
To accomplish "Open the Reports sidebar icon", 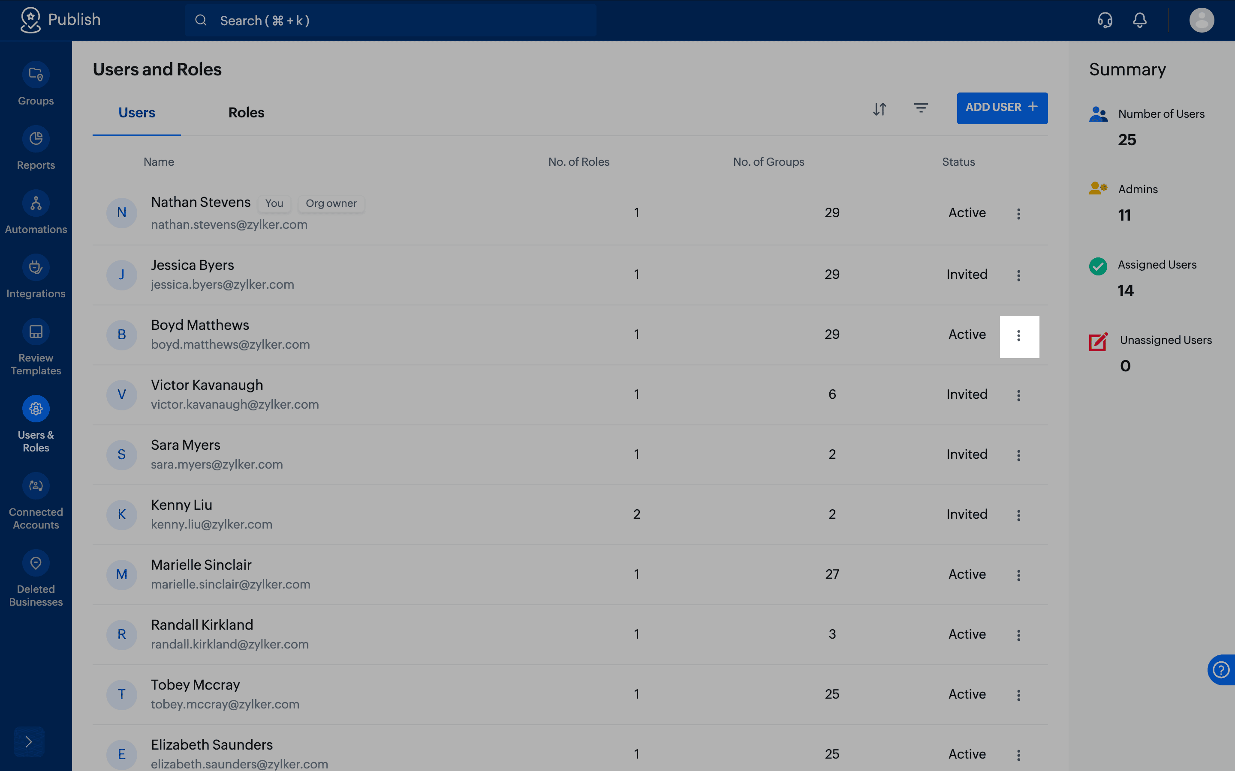I will [36, 139].
